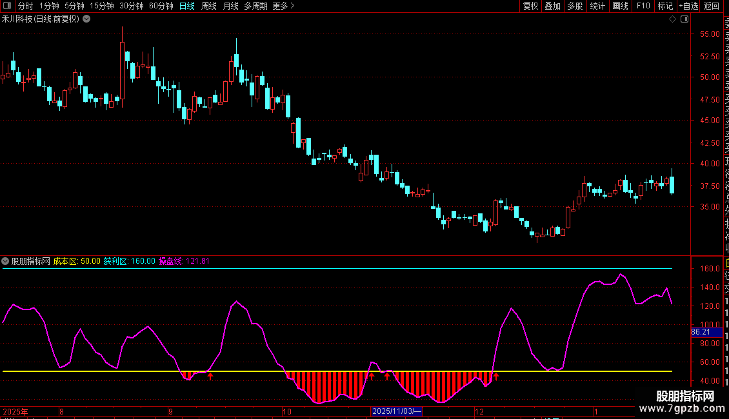Screen dimensions: 729x419
Task: Add stock with +自选 button
Action: pyautogui.click(x=688, y=6)
